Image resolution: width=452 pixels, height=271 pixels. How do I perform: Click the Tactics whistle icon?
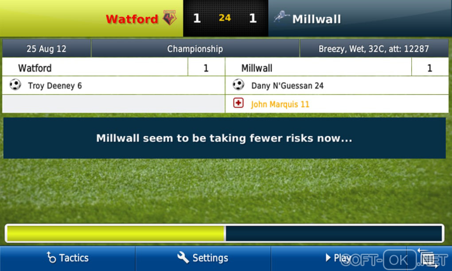pos(51,257)
